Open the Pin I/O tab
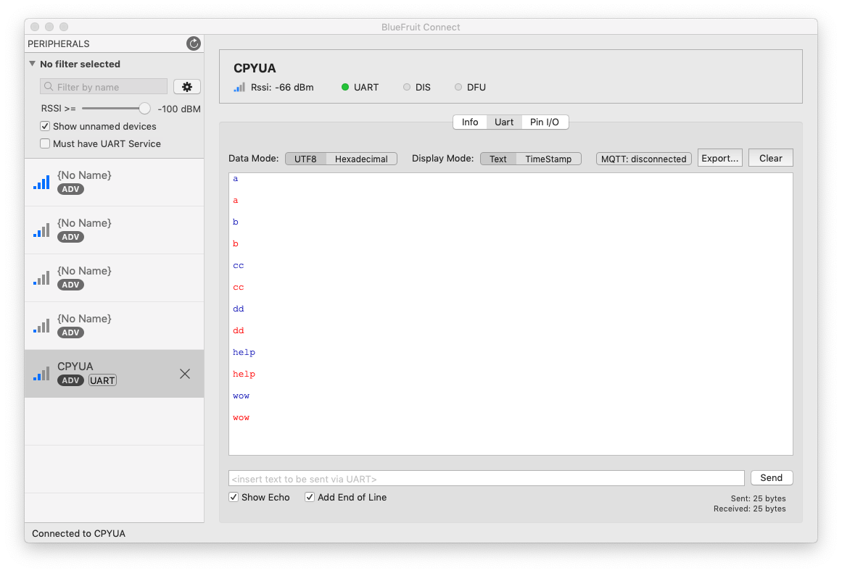Image resolution: width=842 pixels, height=573 pixels. 545,122
